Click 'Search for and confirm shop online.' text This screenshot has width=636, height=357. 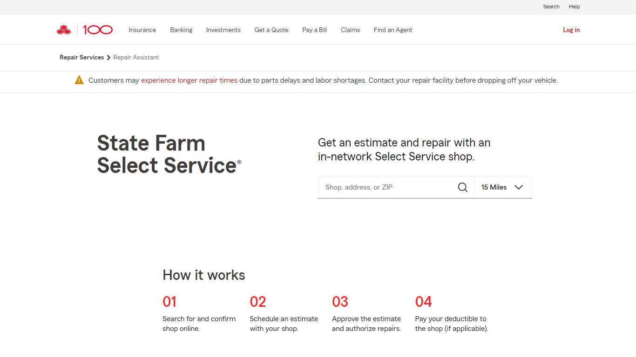click(199, 324)
